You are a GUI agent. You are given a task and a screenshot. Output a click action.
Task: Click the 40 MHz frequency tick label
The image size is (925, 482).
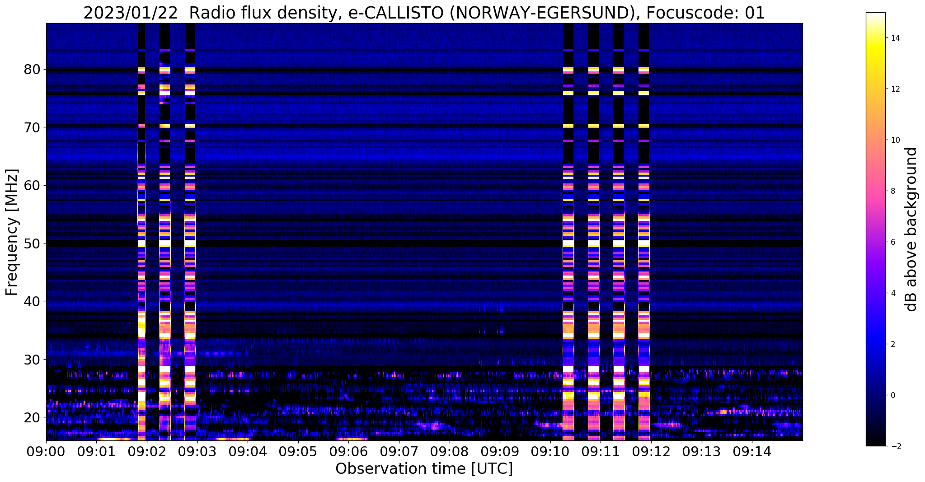coord(32,301)
